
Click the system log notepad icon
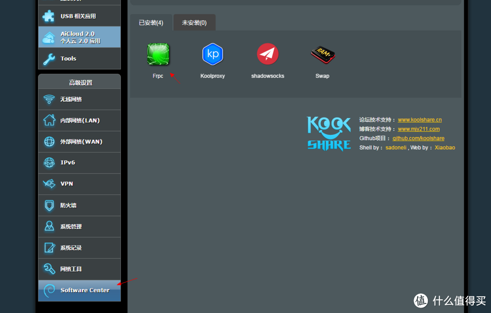coord(50,248)
